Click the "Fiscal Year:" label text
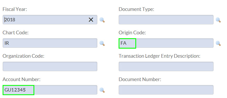The height and width of the screenshot is (98, 227). coord(15,9)
